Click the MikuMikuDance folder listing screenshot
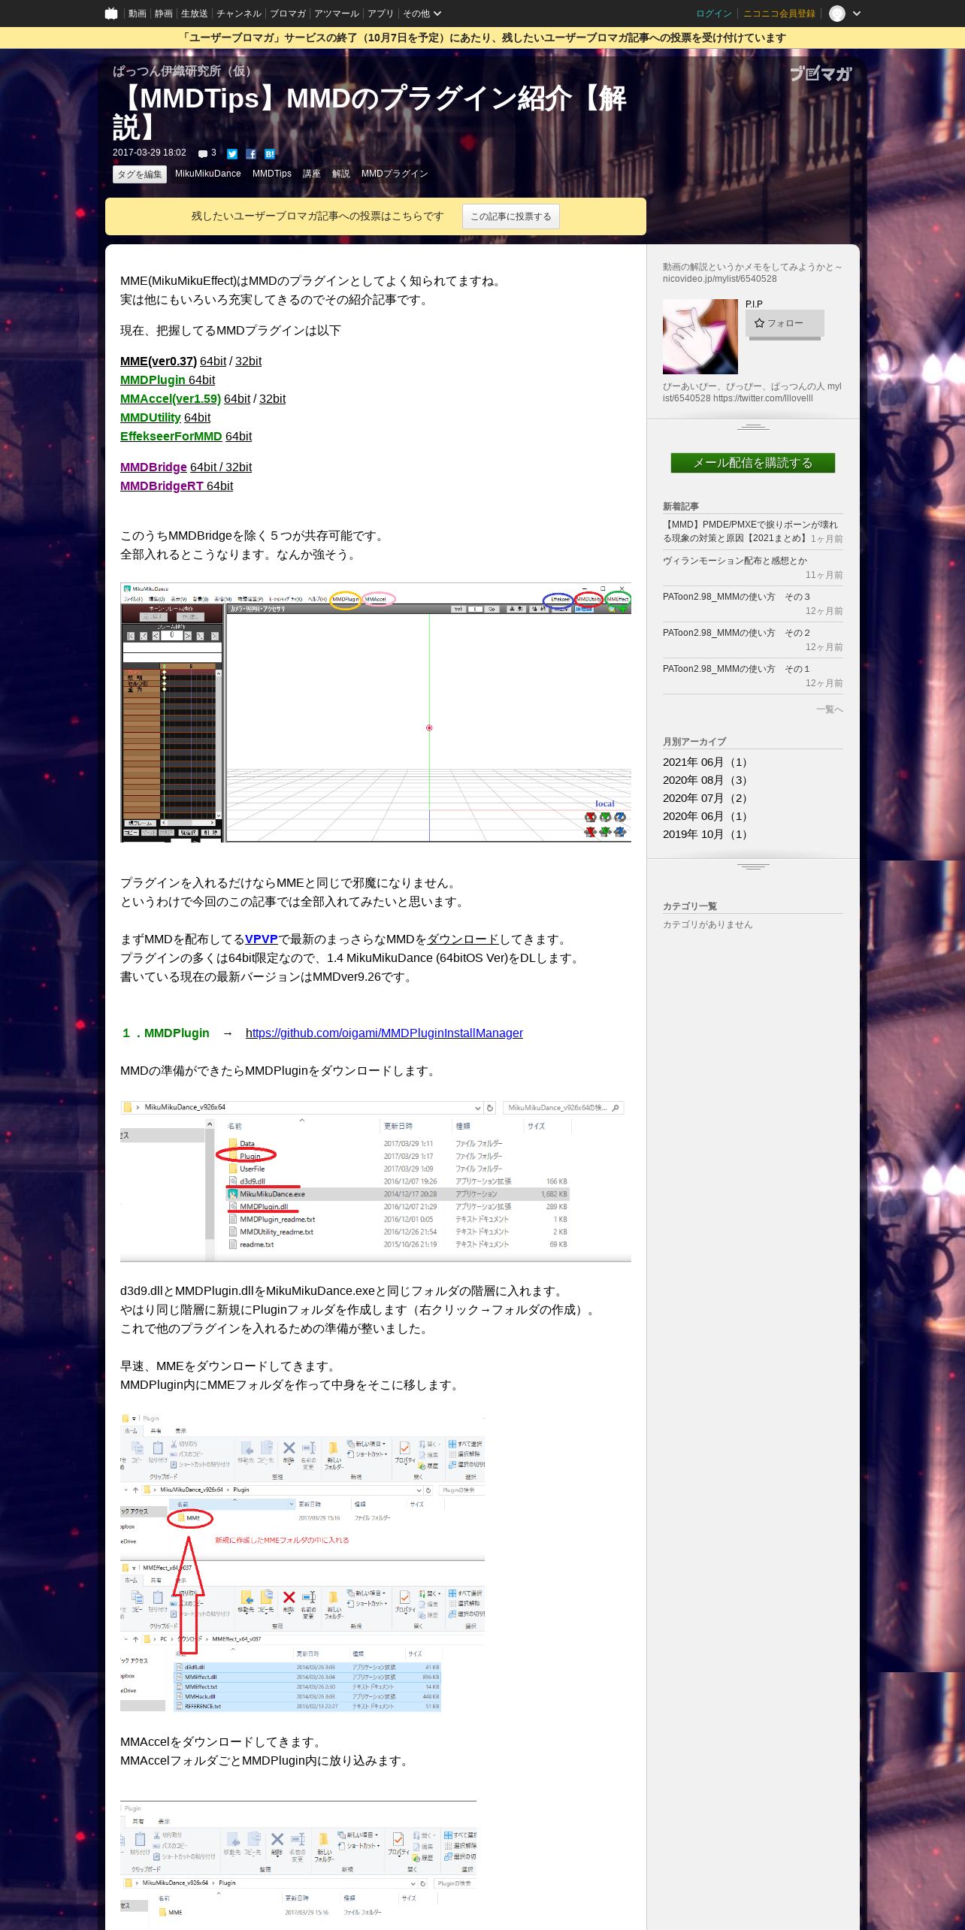 click(376, 1181)
